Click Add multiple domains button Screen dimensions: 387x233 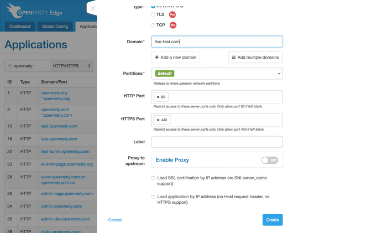(x=255, y=58)
